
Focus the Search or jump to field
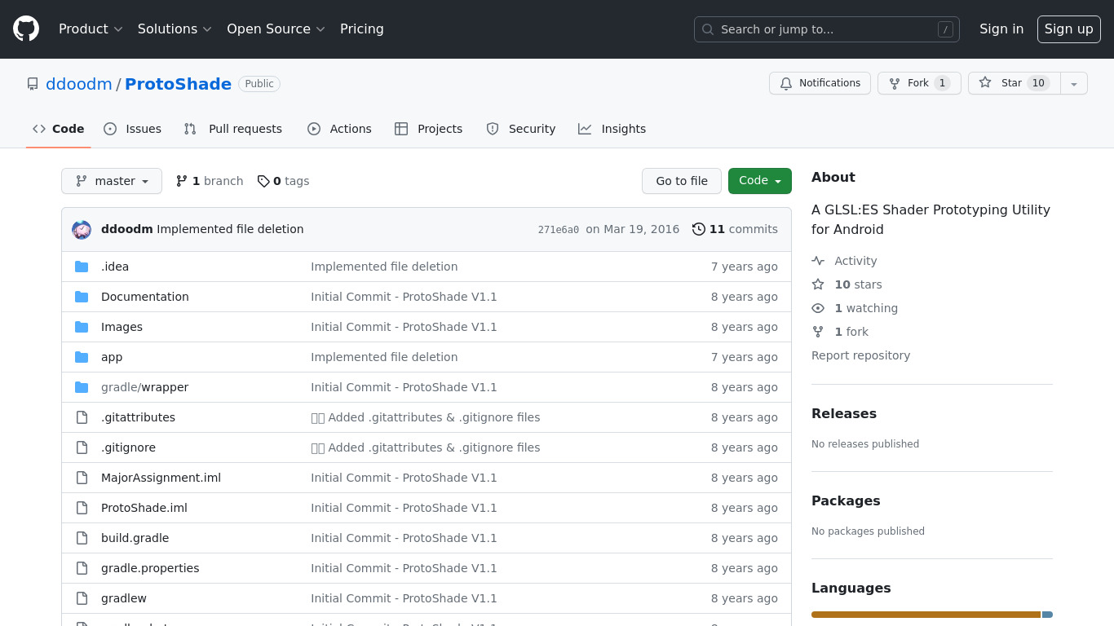pos(826,29)
